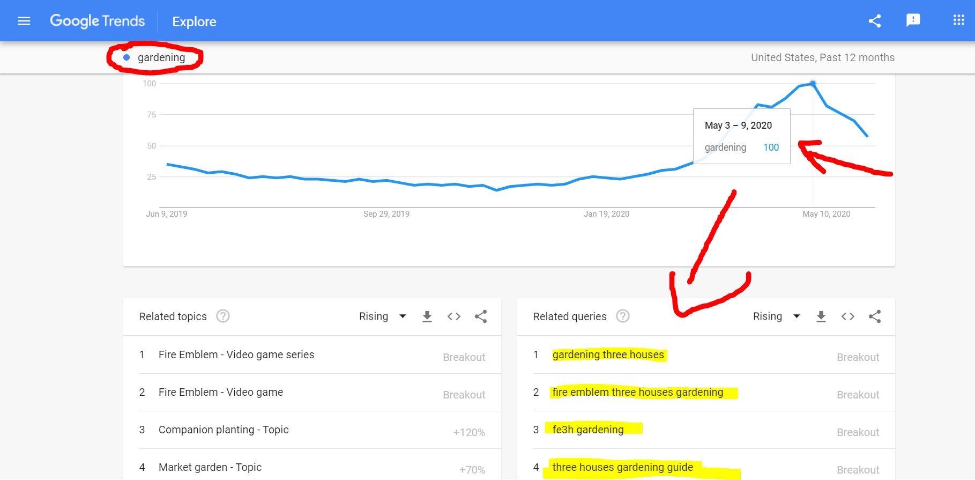Open 'Companion planting - Topic' in Related topics
Screen dimensions: 975x480
click(224, 430)
